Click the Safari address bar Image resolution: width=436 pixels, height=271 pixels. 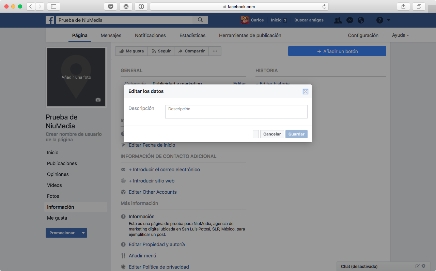(239, 6)
